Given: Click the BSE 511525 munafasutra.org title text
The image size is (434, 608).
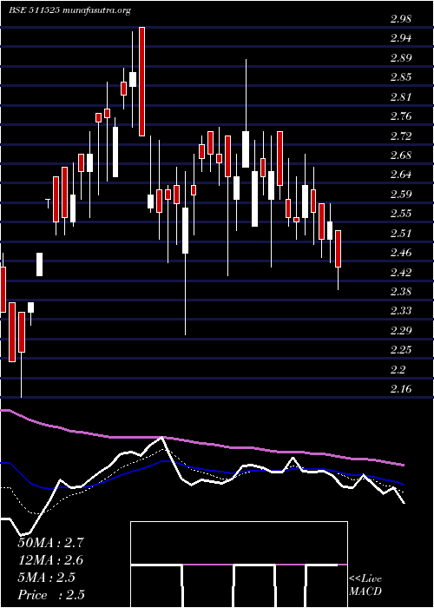Looking at the screenshot, I should (69, 10).
